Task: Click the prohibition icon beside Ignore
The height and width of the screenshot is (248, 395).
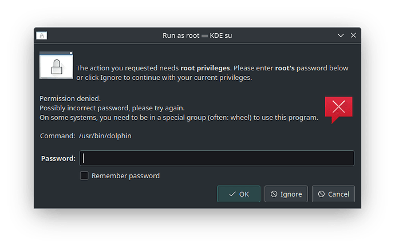Action: click(274, 194)
